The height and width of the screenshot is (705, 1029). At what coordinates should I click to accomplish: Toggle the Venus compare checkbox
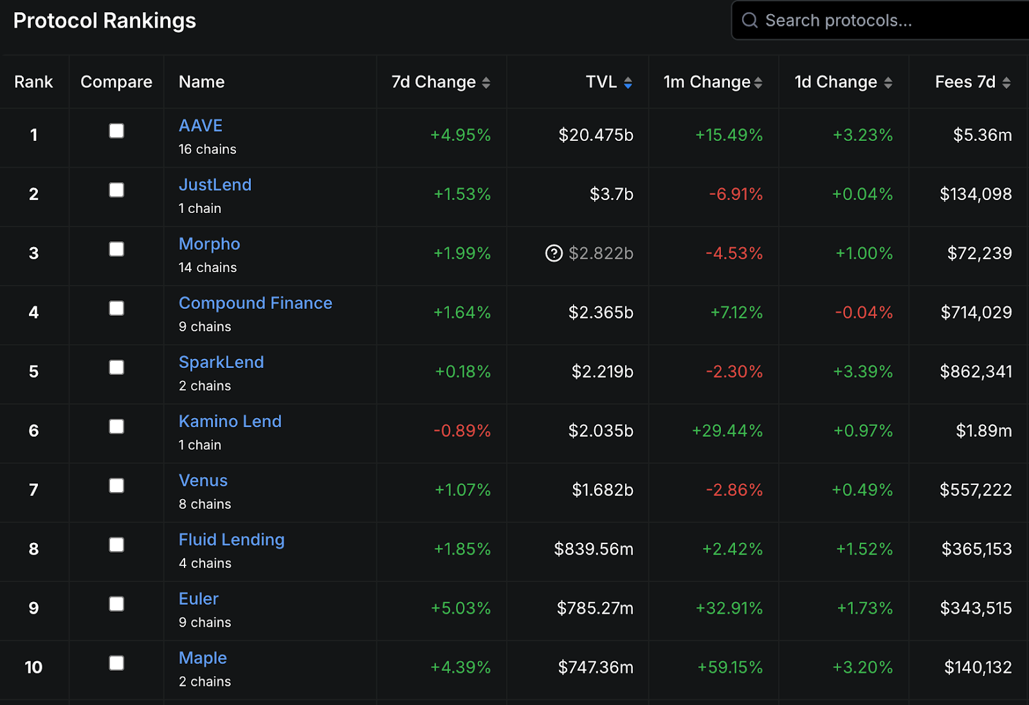click(x=116, y=486)
